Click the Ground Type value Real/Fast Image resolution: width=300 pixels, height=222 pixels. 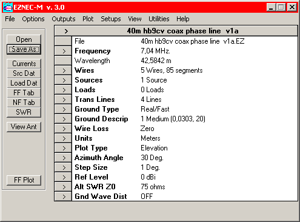pos(155,109)
